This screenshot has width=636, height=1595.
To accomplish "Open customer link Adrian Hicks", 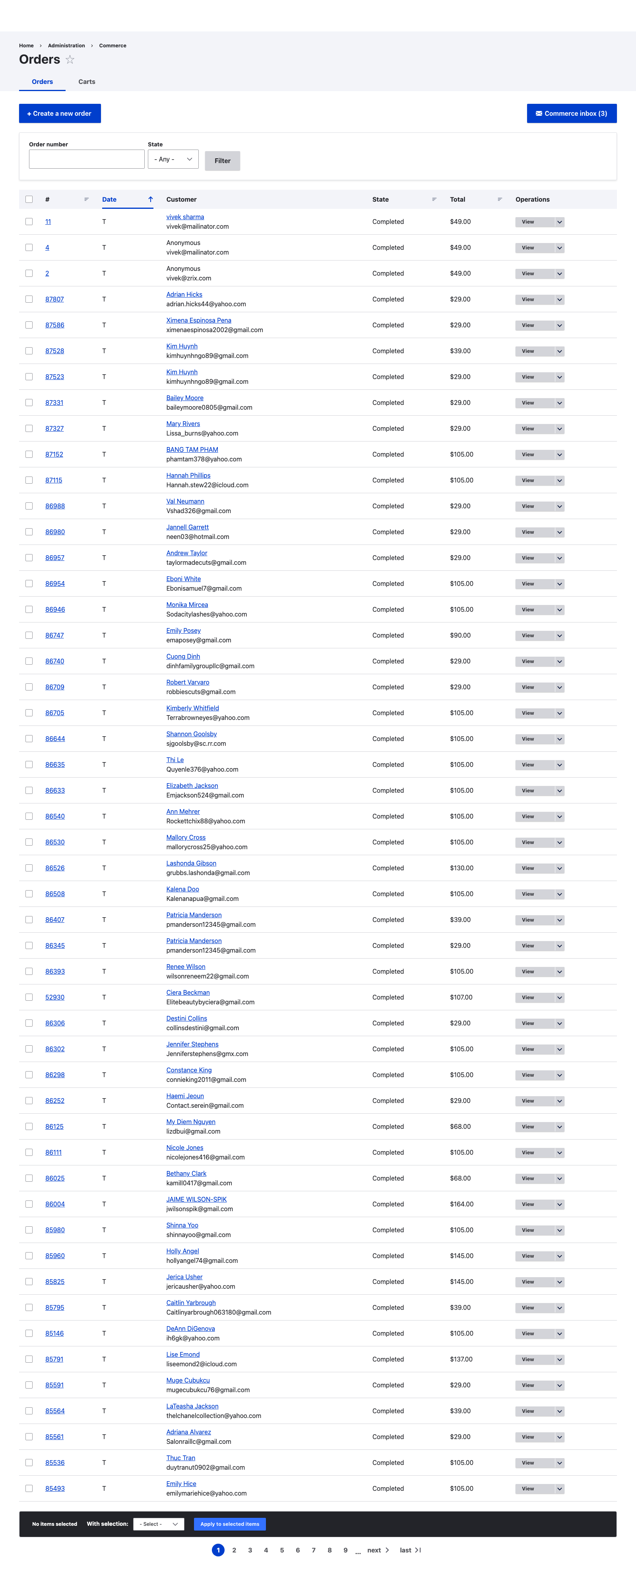I will point(184,295).
